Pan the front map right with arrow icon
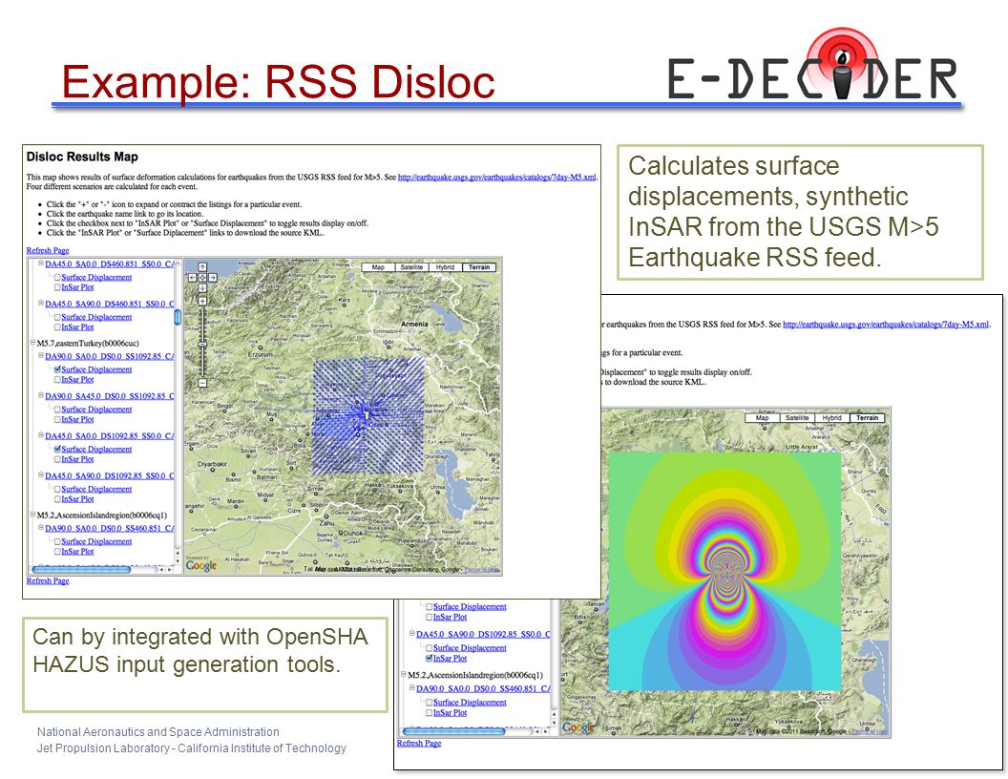Screen dimensions: 1008x779 [x=213, y=278]
